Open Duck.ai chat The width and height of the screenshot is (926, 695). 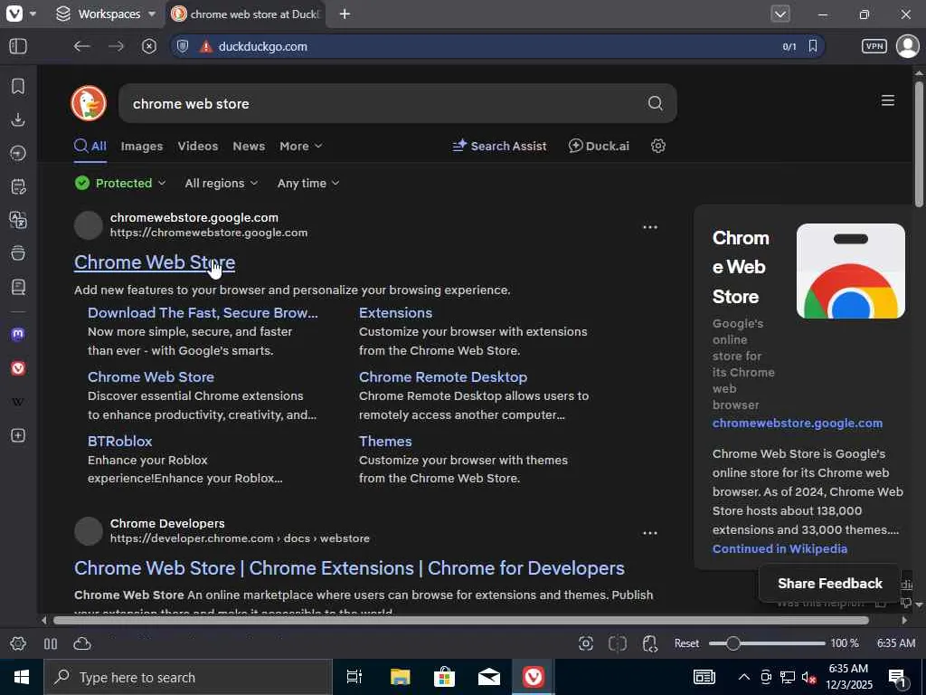pos(599,146)
